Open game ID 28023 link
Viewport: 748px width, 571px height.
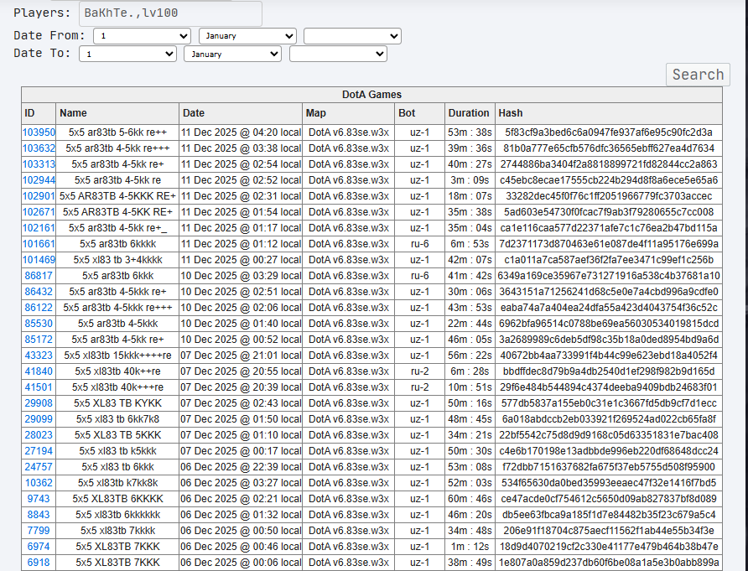[x=39, y=435]
